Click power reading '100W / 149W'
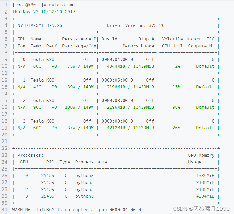The width and height of the screenshot is (234, 214). pos(79,107)
